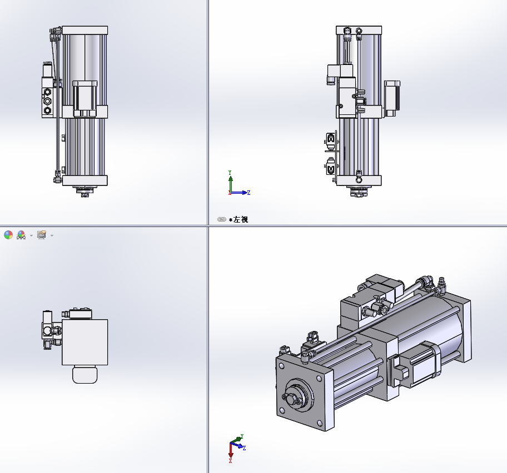Click the Y axis of isometric triad
The image size is (507, 473).
point(237,439)
